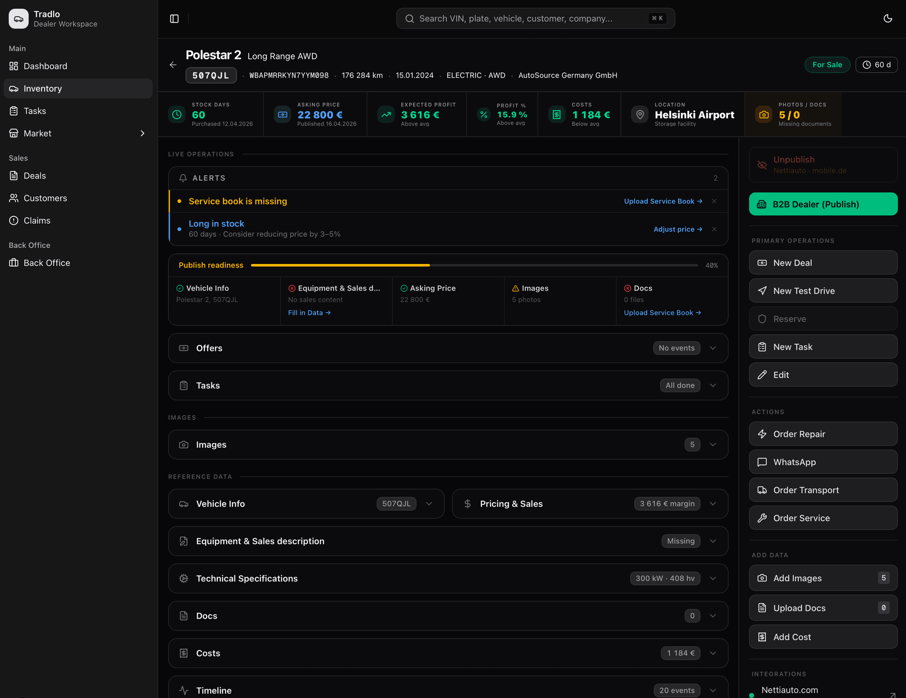The image size is (906, 698).
Task: Click the alerts bell icon
Action: [x=183, y=178]
